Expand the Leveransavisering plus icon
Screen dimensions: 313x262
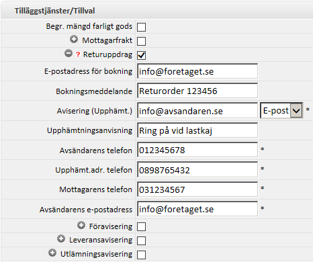point(61,238)
